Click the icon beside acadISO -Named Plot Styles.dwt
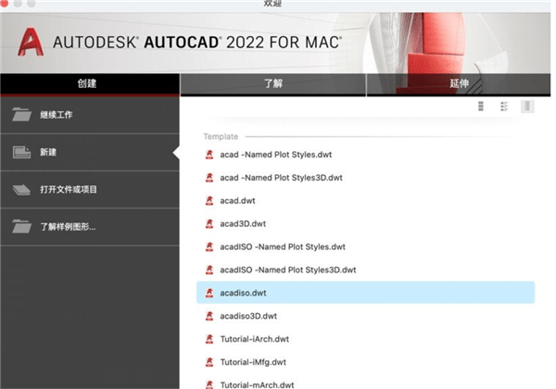 209,246
